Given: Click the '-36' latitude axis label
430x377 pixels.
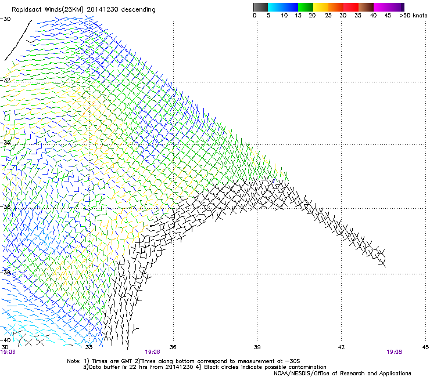Looking at the screenshot, I should 5,206.
